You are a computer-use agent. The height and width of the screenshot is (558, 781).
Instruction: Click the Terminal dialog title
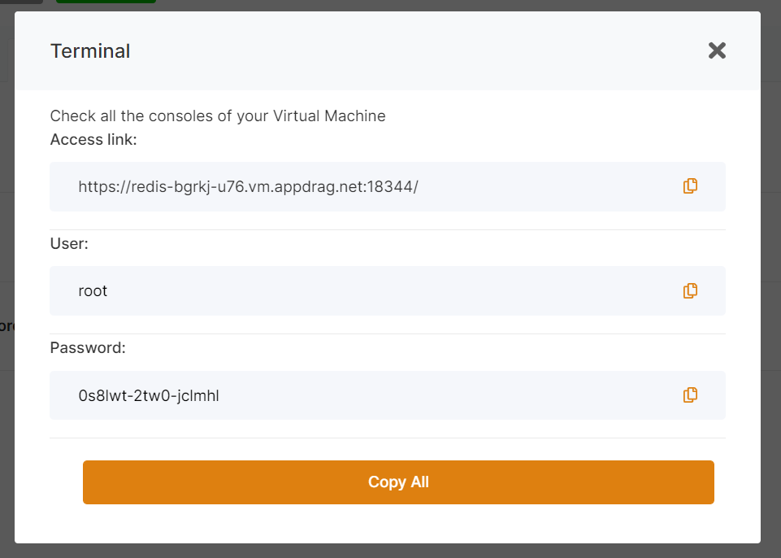click(90, 51)
